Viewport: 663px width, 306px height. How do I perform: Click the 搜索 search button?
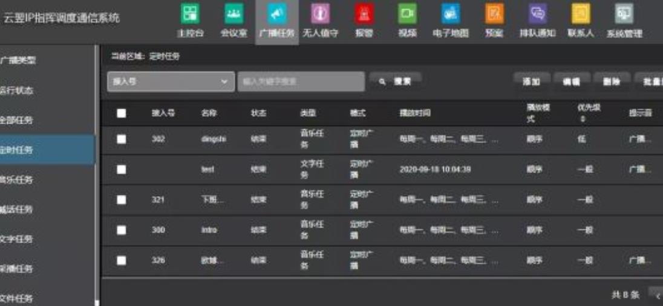396,81
